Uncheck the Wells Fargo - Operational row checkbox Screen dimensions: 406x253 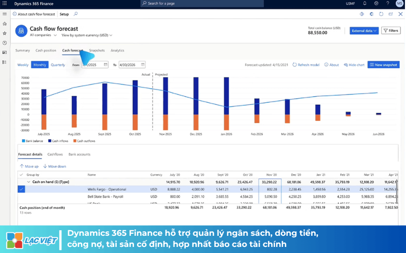(x=21, y=189)
